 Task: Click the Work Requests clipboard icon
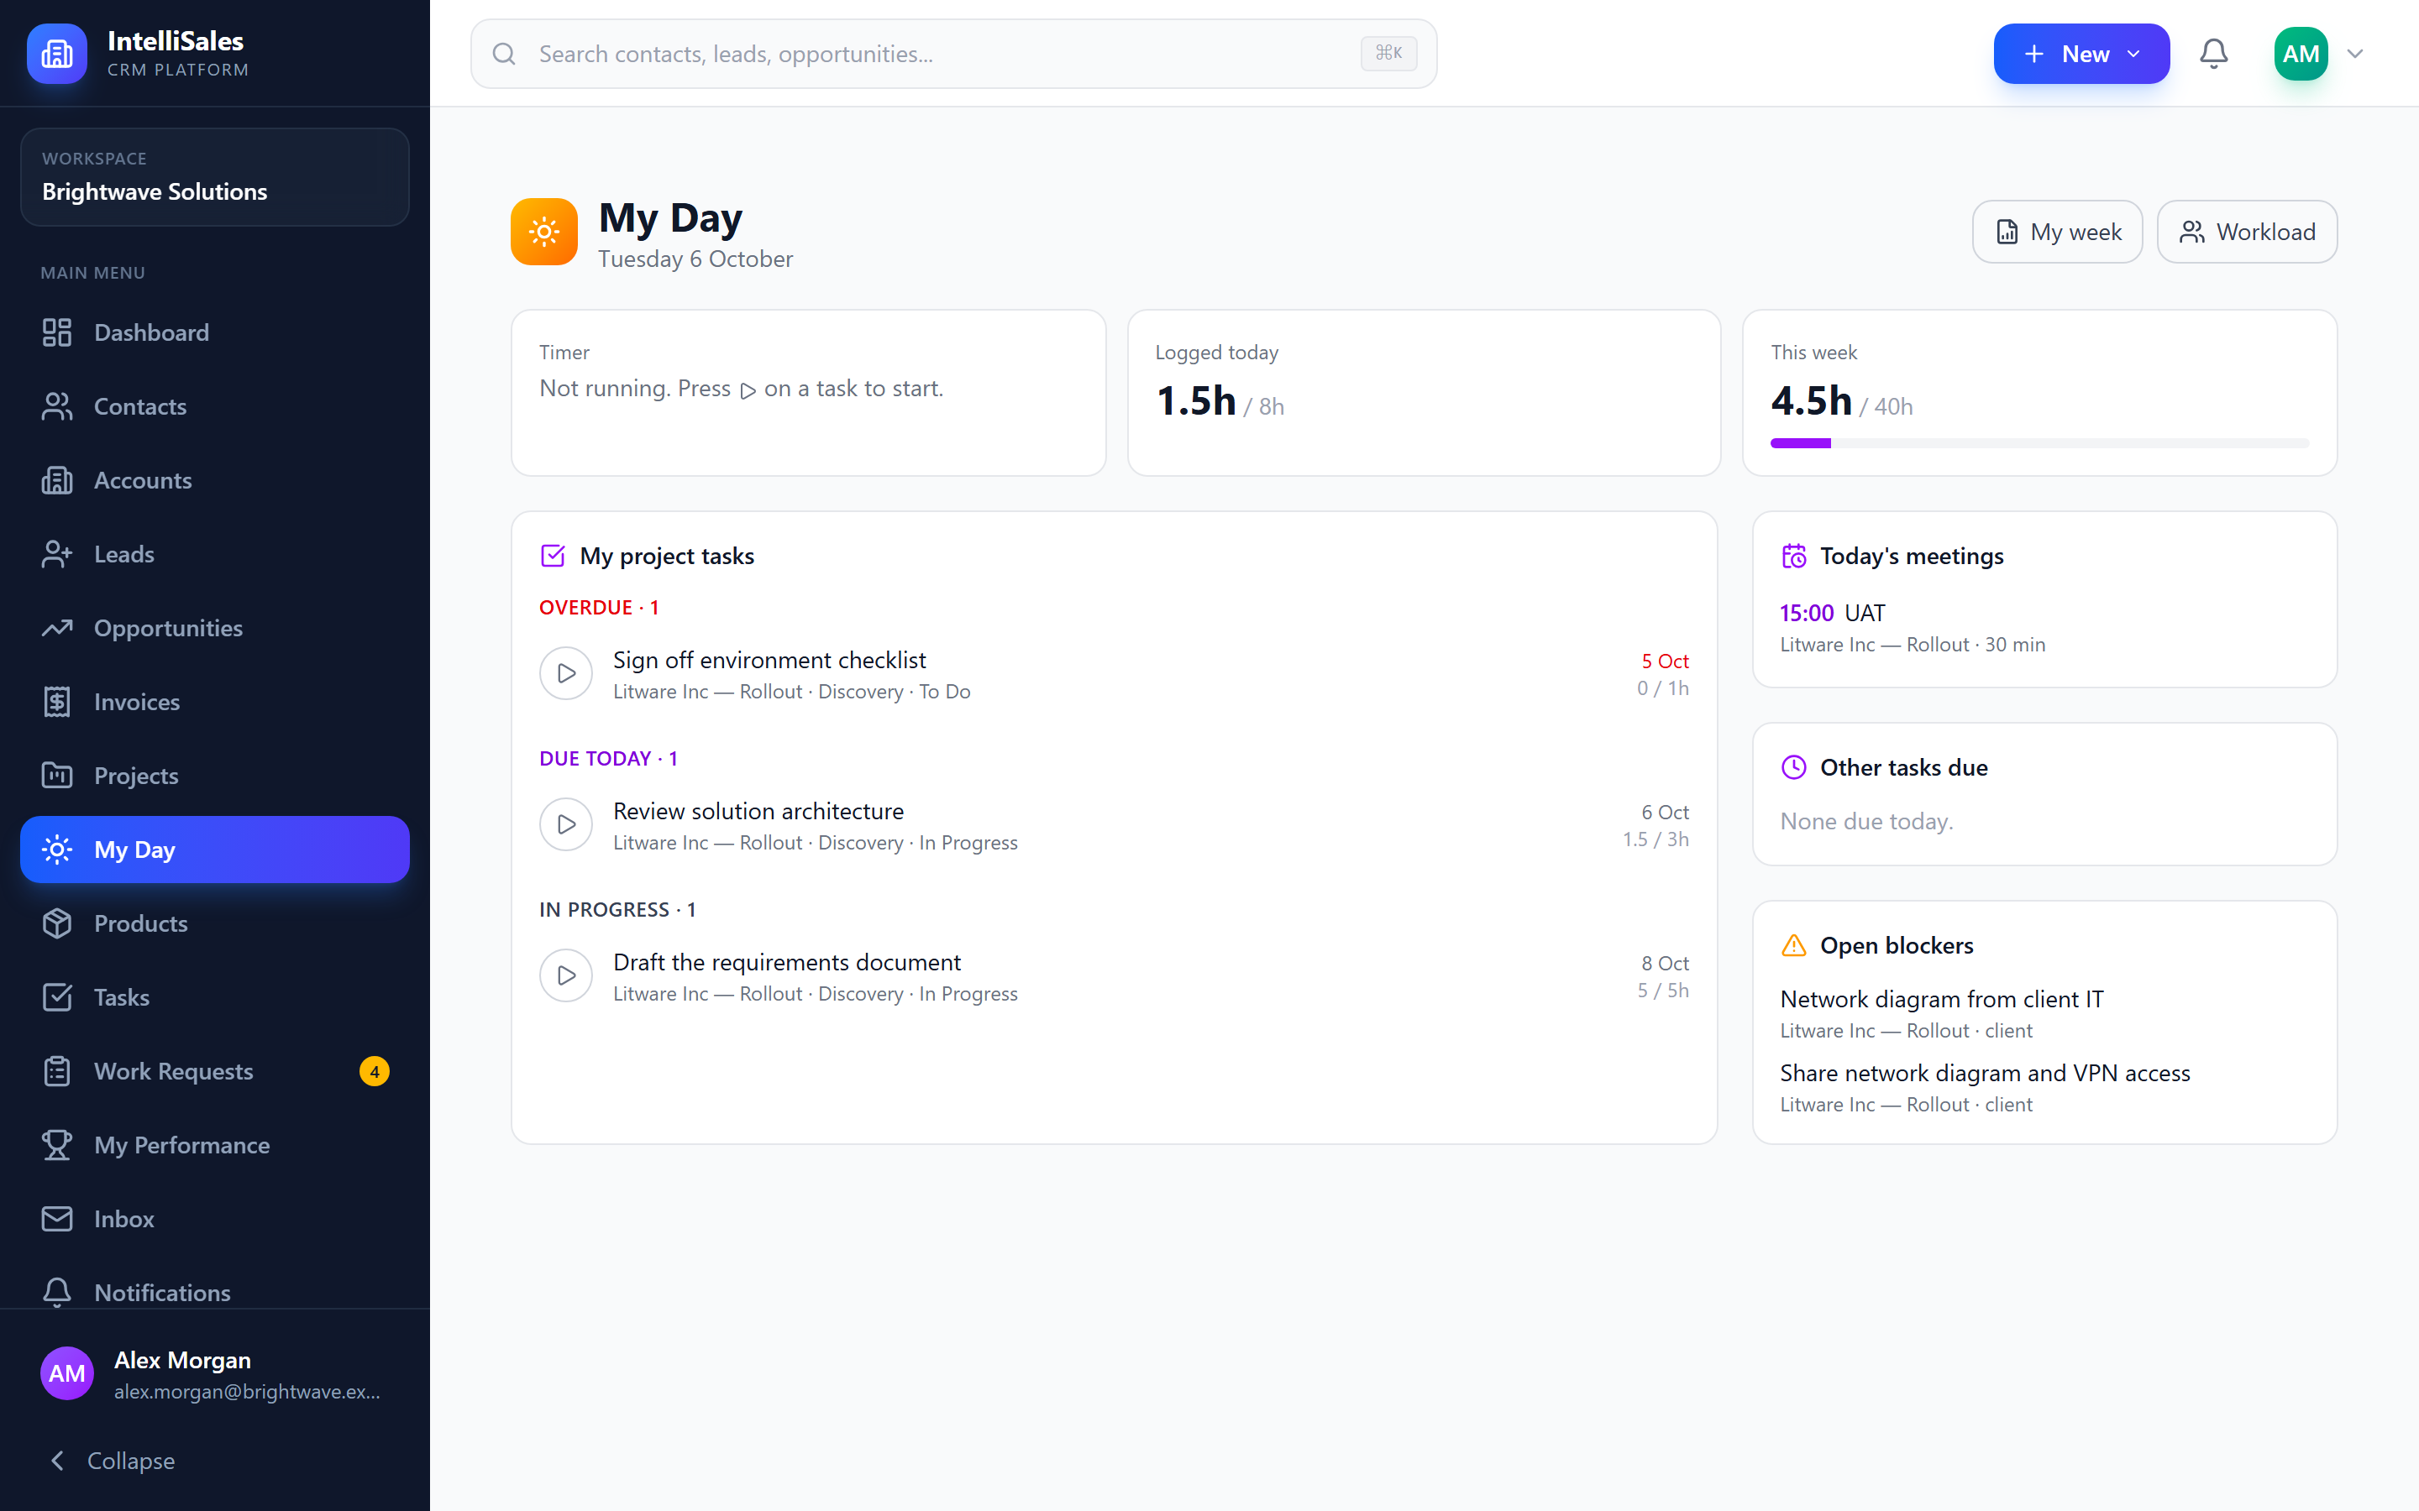tap(57, 1071)
